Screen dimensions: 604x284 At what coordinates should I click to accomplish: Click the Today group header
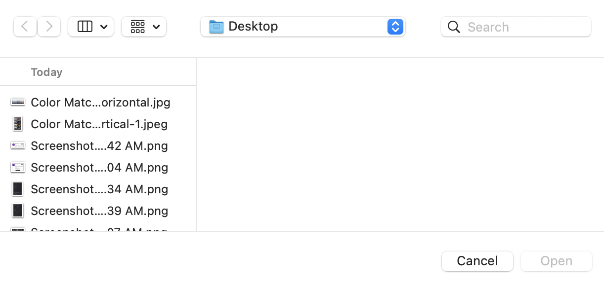tap(46, 72)
